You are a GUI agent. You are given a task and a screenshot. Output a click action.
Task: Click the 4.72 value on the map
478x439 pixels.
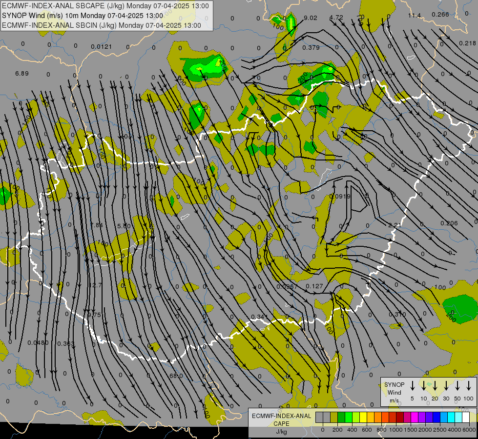[336, 18]
